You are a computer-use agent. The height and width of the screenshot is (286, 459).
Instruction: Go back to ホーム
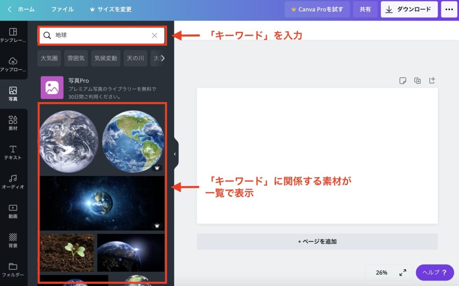pyautogui.click(x=26, y=9)
